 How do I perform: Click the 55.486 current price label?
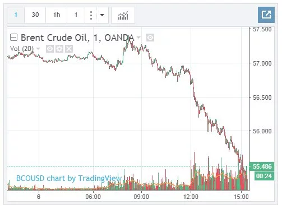tap(262, 166)
